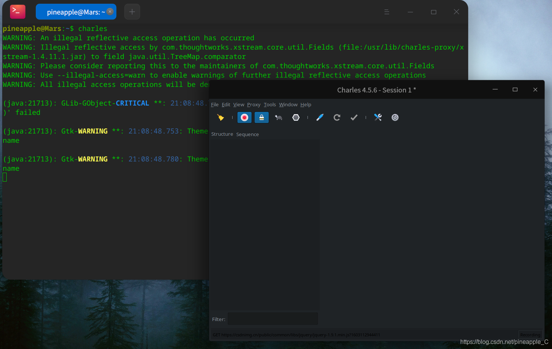Click the Gtk-WARNING line timestamped 21:08:48.753

[105, 131]
